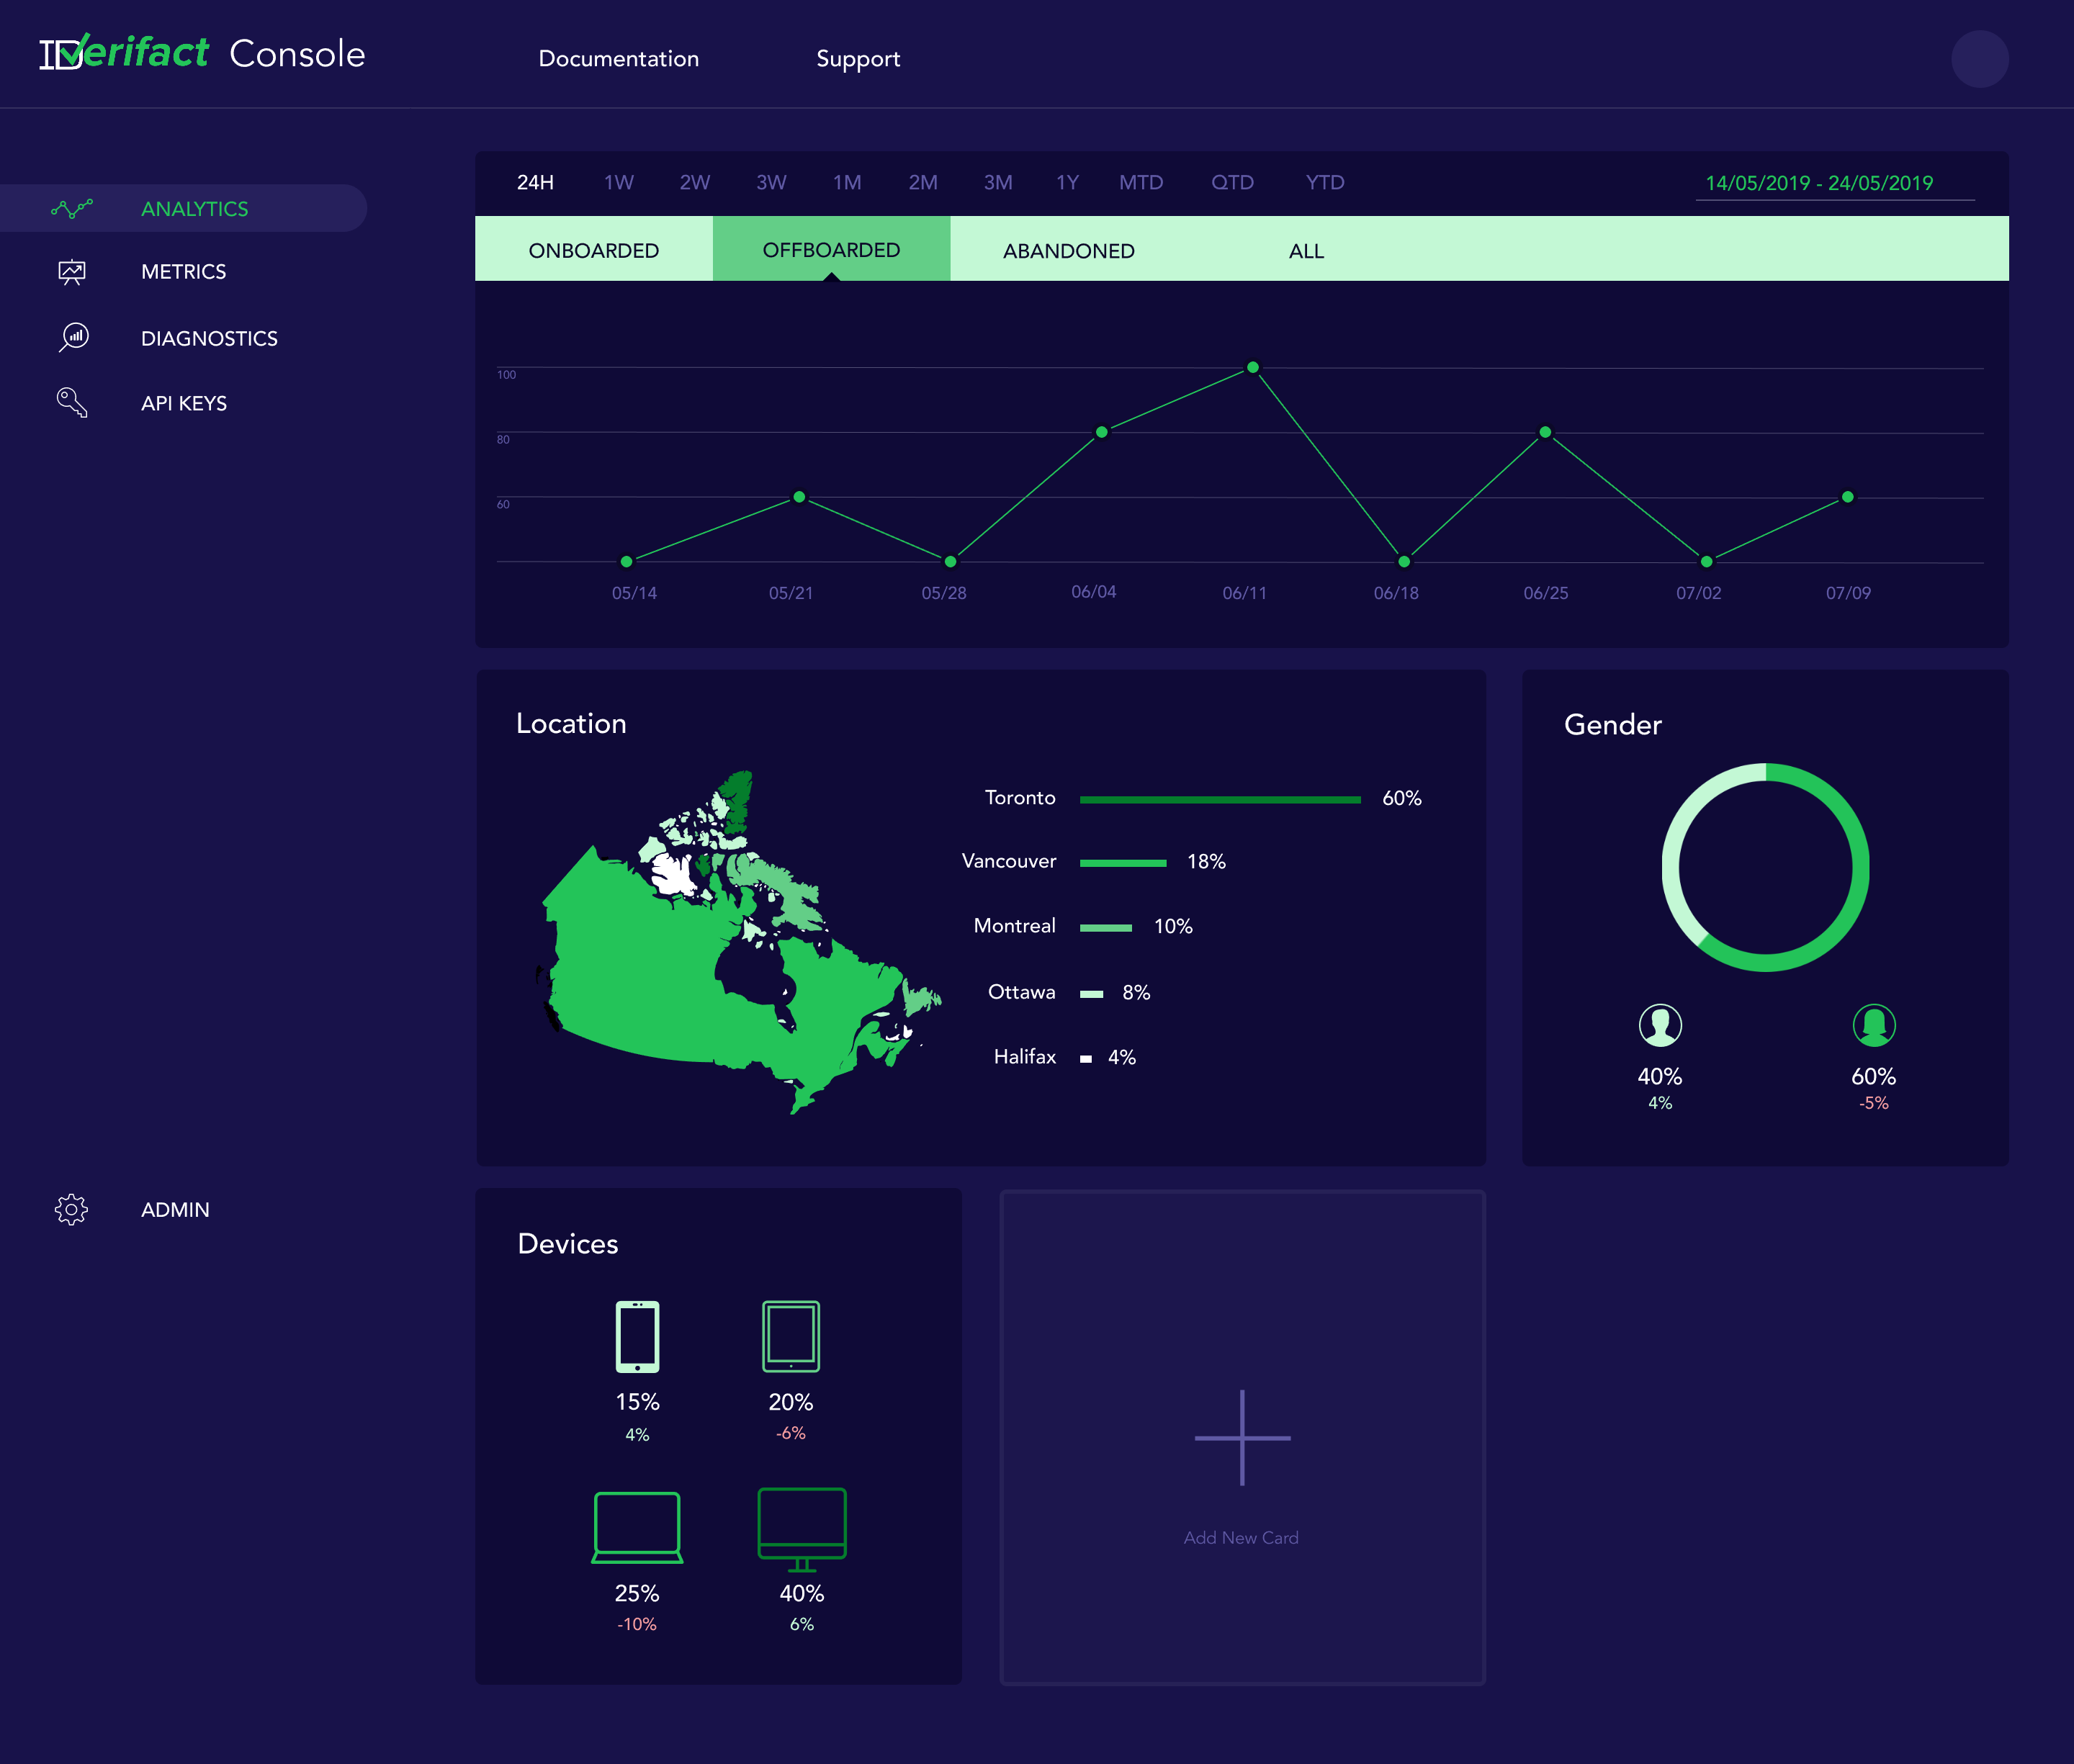The width and height of the screenshot is (2074, 1764).
Task: Click the smartphone device icon
Action: coord(637,1336)
